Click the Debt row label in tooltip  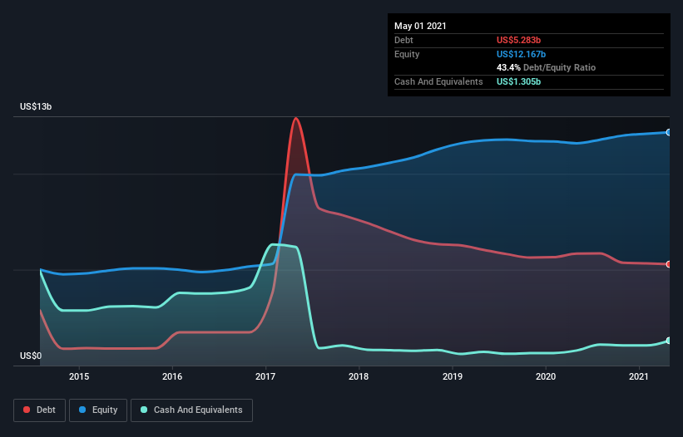tap(403, 40)
